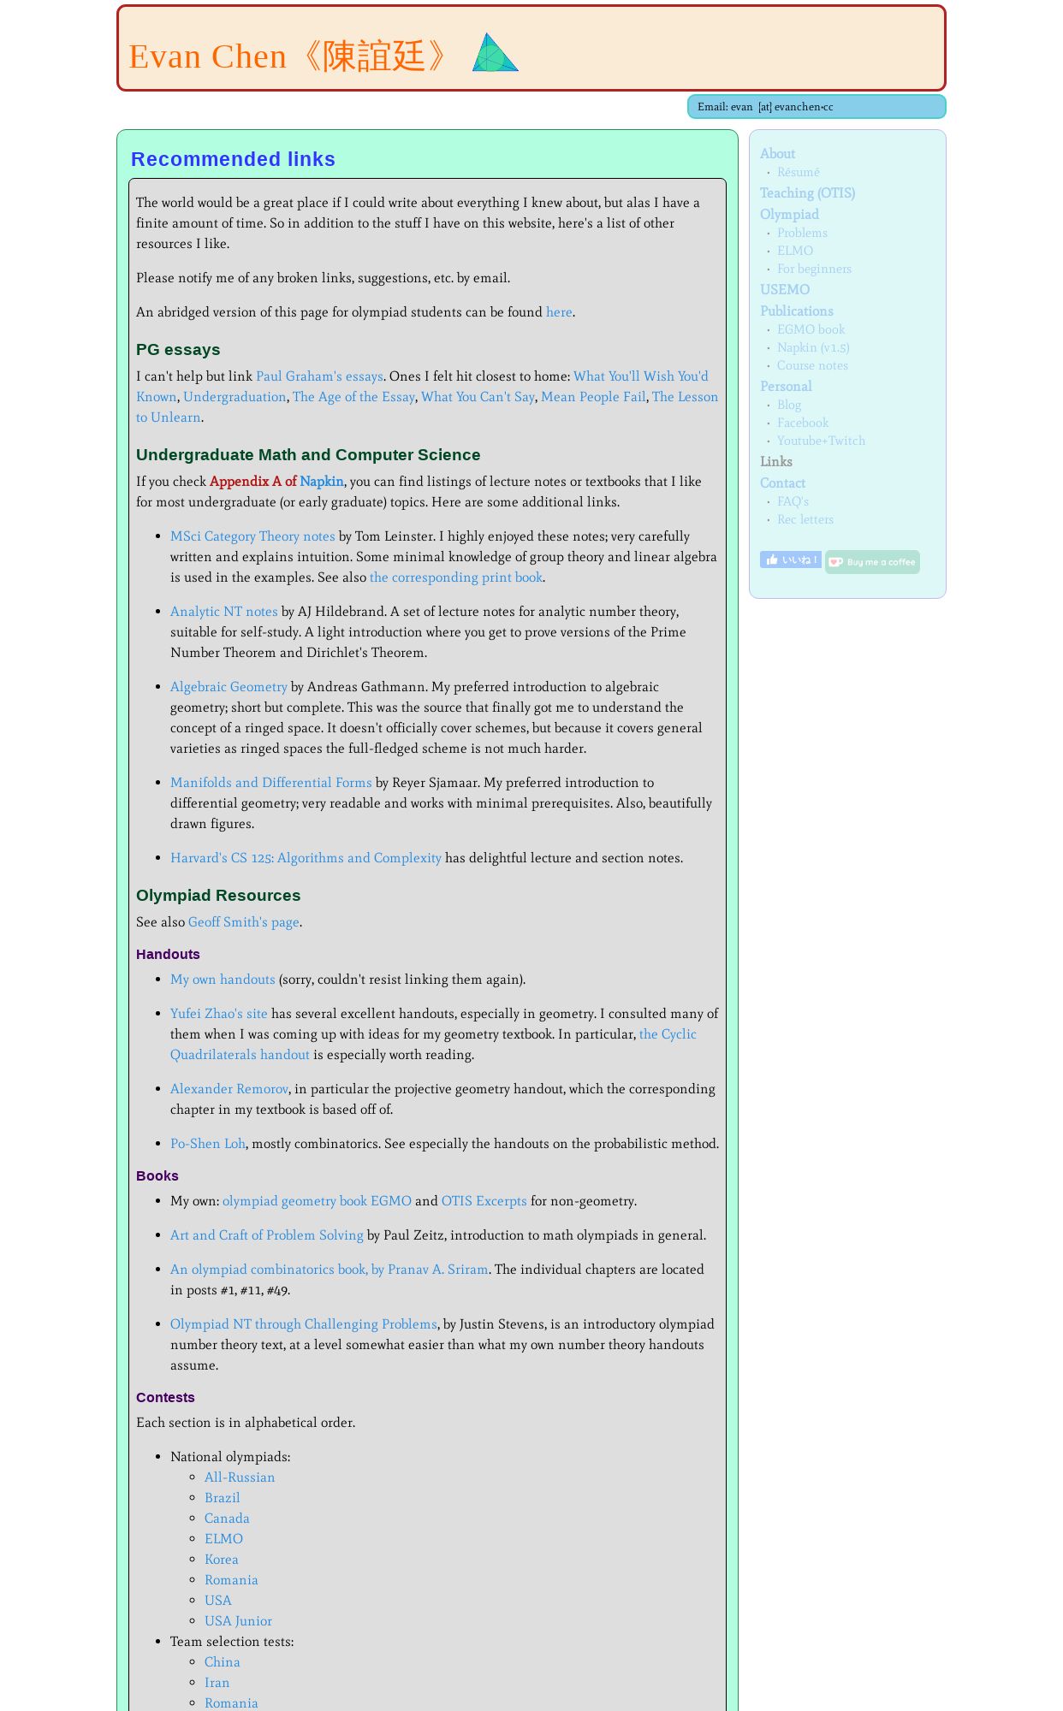Visit Blog from sidebar
The width and height of the screenshot is (1063, 1711).
point(789,405)
